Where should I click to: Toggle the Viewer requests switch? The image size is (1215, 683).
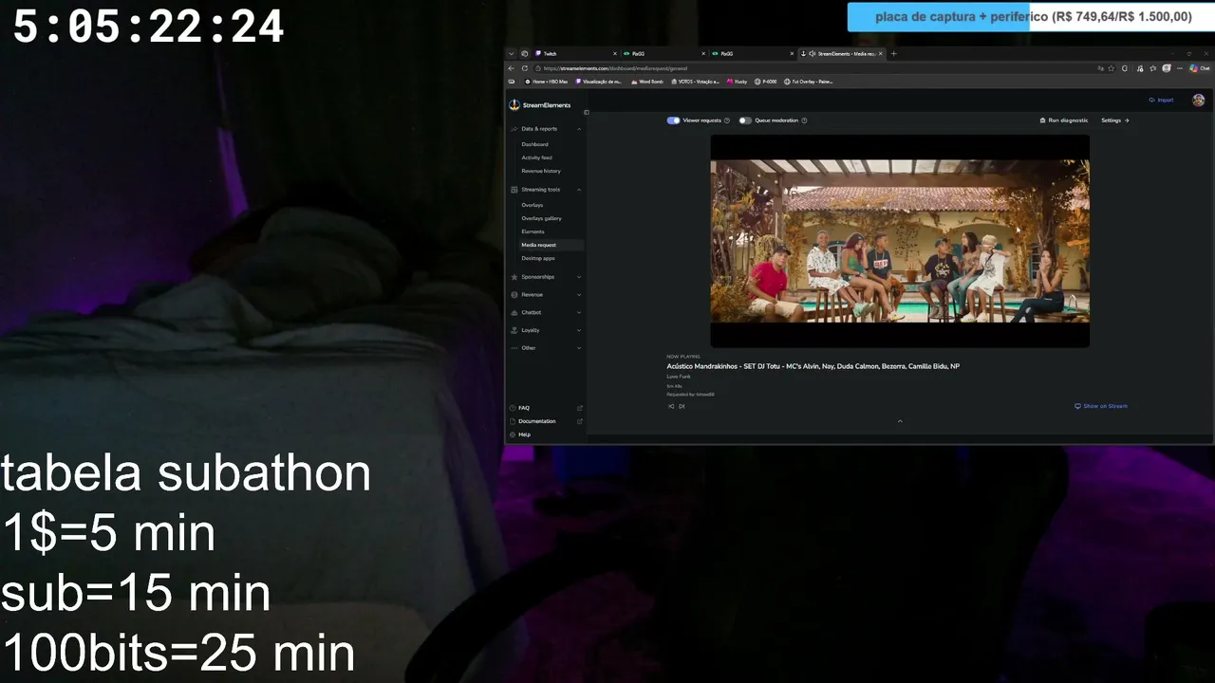[x=673, y=120]
